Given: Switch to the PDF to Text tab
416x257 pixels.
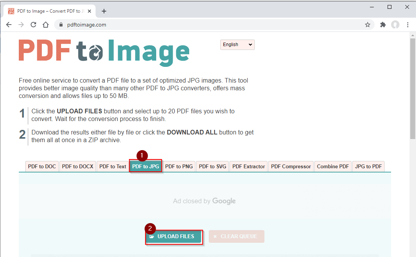Looking at the screenshot, I should 113,166.
